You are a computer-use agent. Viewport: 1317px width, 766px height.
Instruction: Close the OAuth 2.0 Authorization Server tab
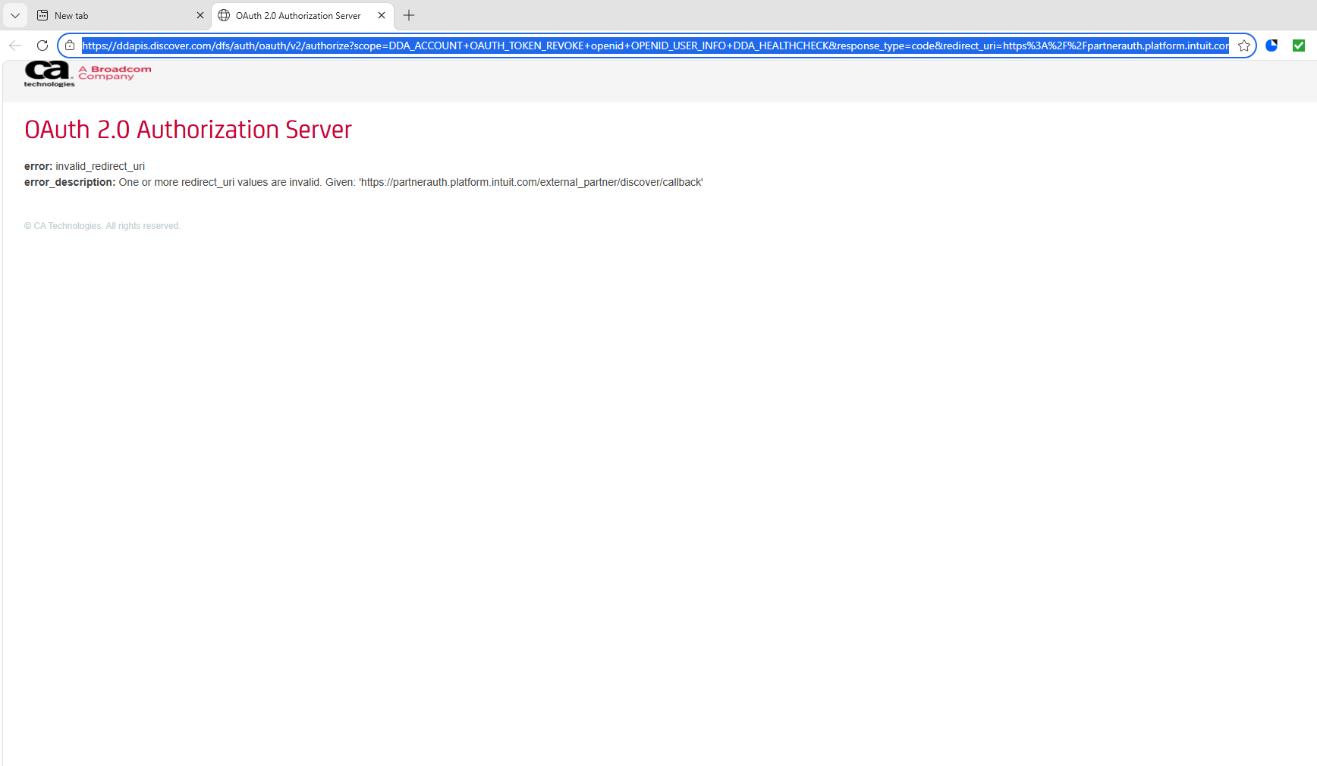coord(382,15)
